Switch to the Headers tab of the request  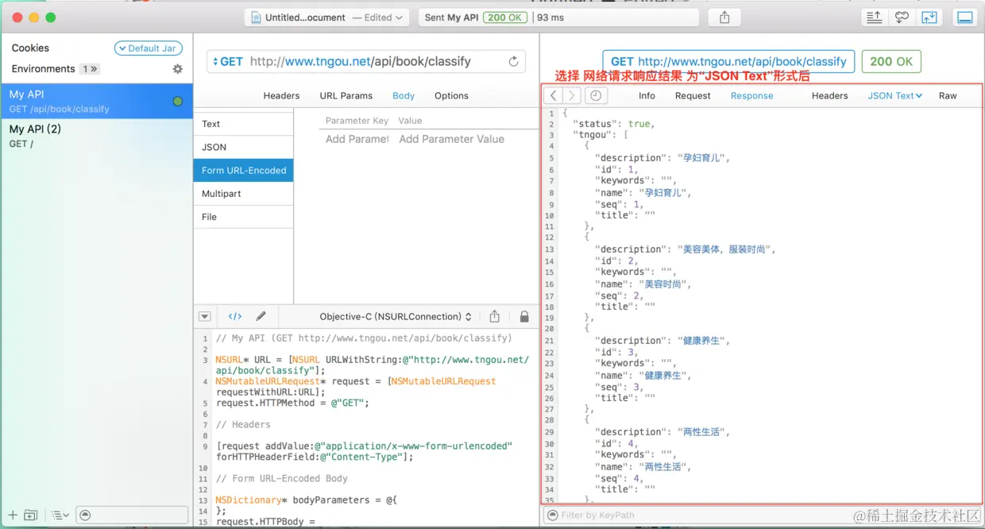coord(280,95)
